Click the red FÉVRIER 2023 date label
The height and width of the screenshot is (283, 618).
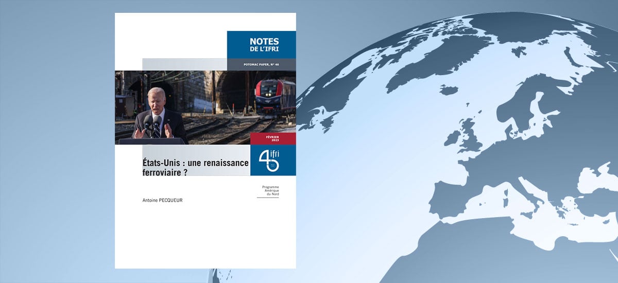[273, 138]
